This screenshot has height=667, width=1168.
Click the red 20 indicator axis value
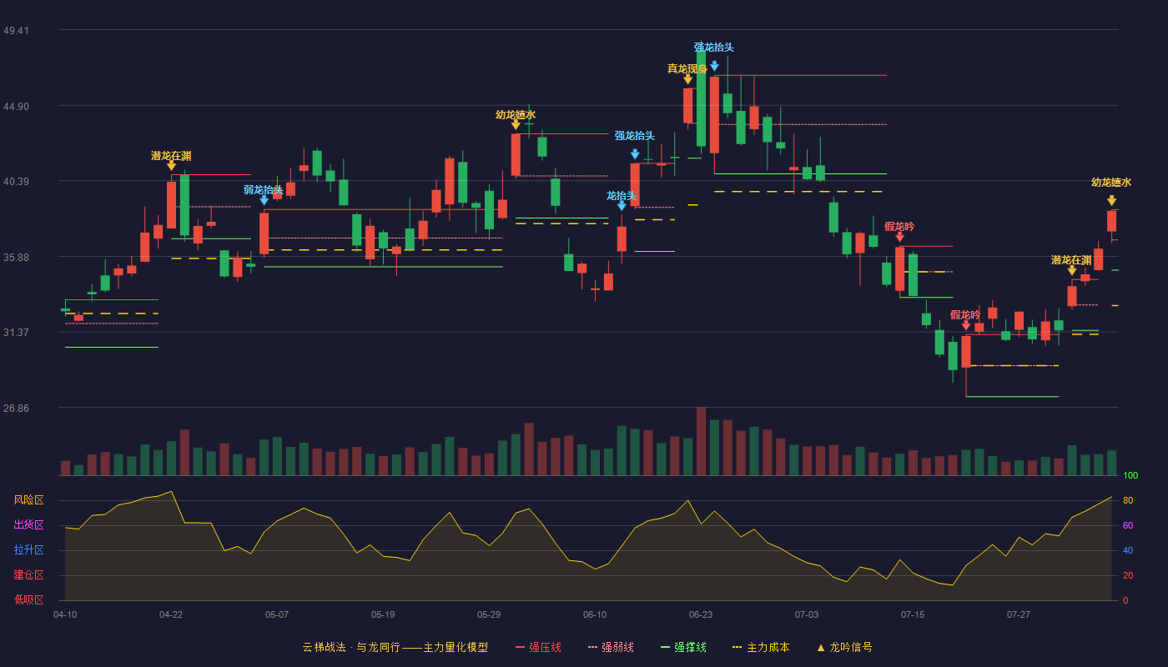(x=1128, y=575)
